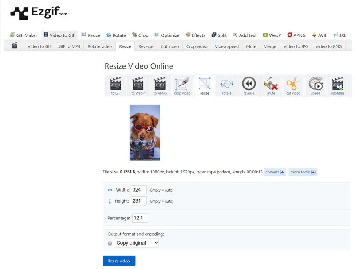Open the Rotate tool in top menu
The image size is (355, 269).
point(116,35)
